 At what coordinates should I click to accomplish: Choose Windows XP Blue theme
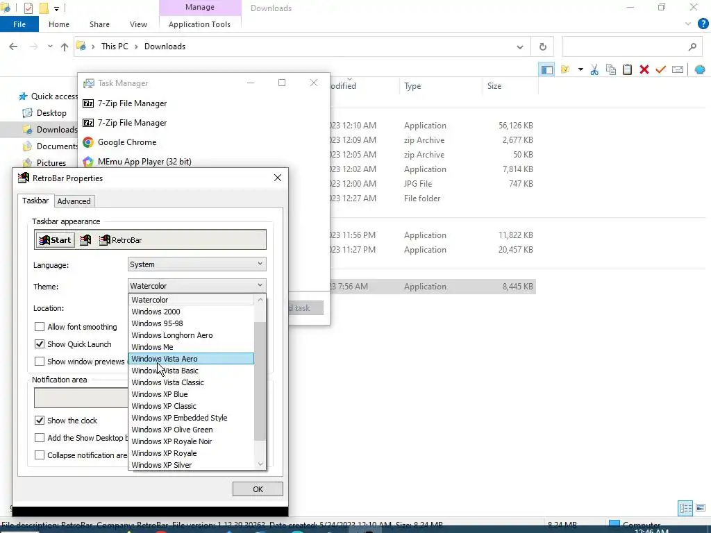pyautogui.click(x=192, y=394)
